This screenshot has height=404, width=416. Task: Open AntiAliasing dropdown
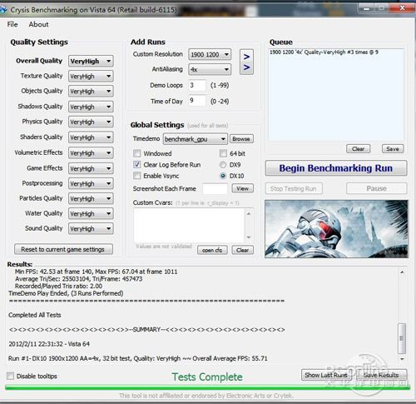point(210,69)
